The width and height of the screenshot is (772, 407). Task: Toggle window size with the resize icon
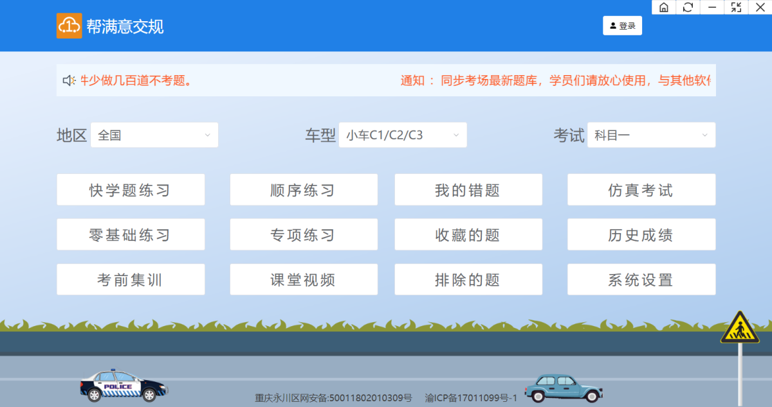[735, 7]
